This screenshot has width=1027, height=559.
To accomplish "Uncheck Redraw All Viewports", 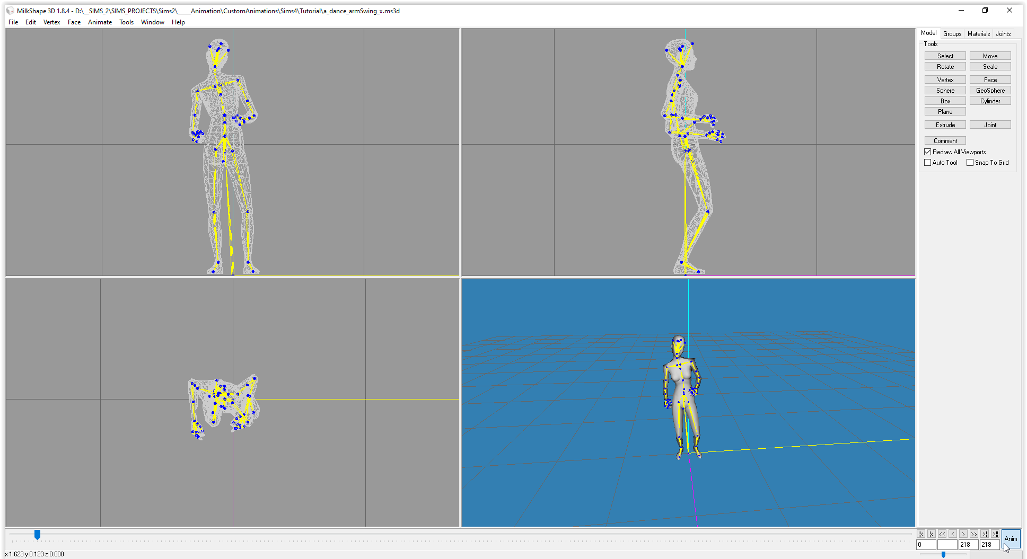I will [x=928, y=152].
